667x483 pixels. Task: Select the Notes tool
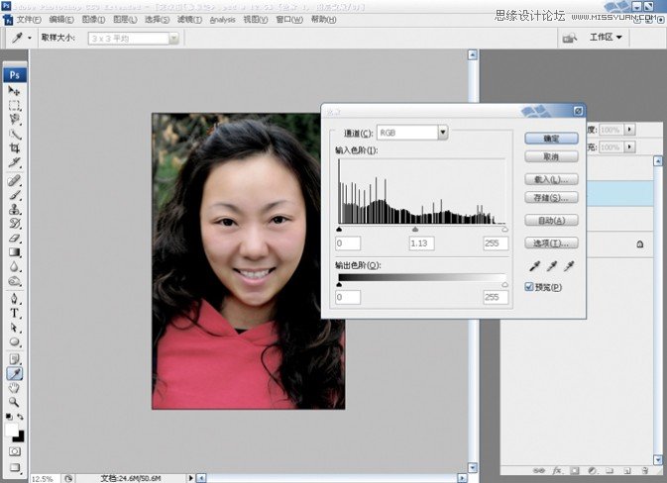tap(14, 359)
